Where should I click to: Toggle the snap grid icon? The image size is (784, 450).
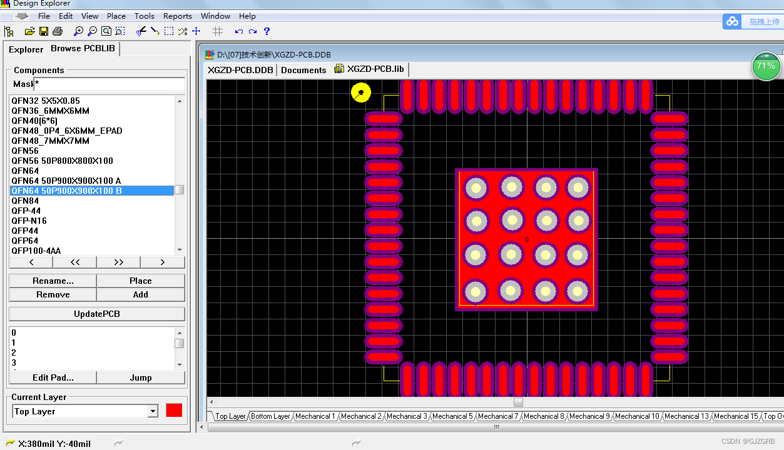(217, 31)
